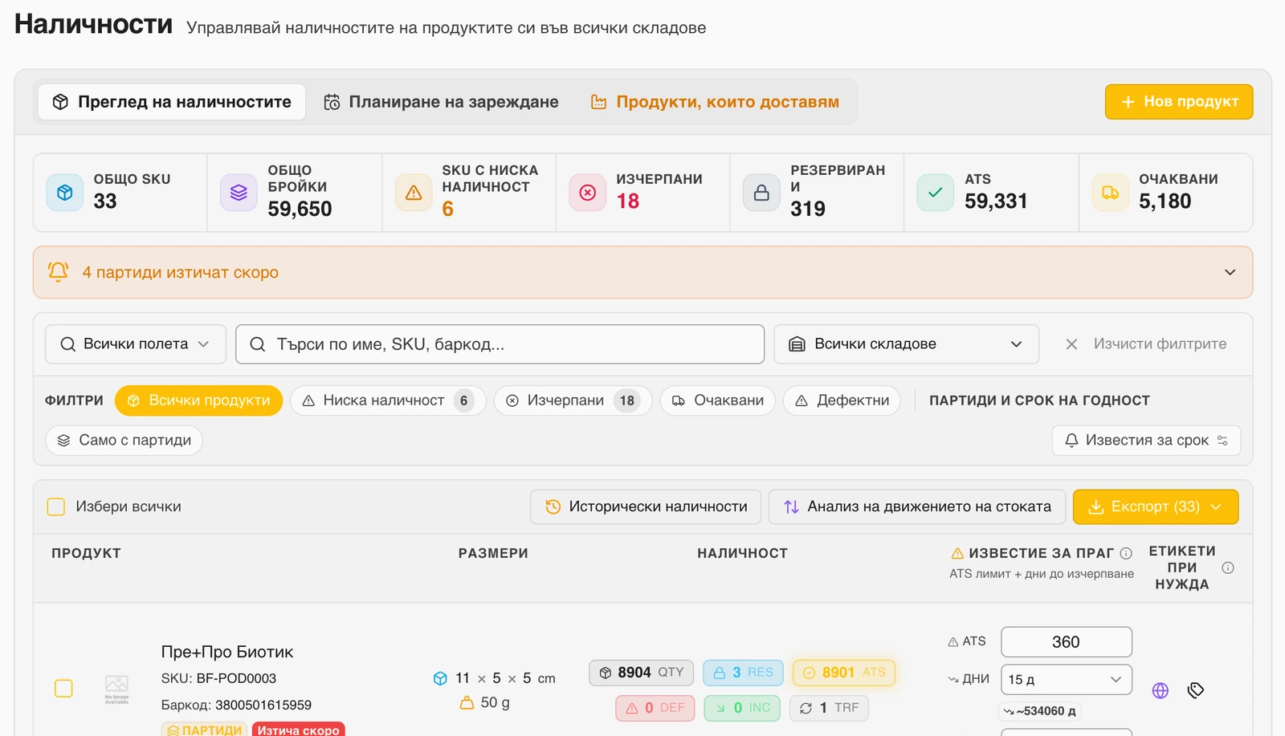
Task: Click the ATS green checkmark icon
Action: [x=936, y=193]
